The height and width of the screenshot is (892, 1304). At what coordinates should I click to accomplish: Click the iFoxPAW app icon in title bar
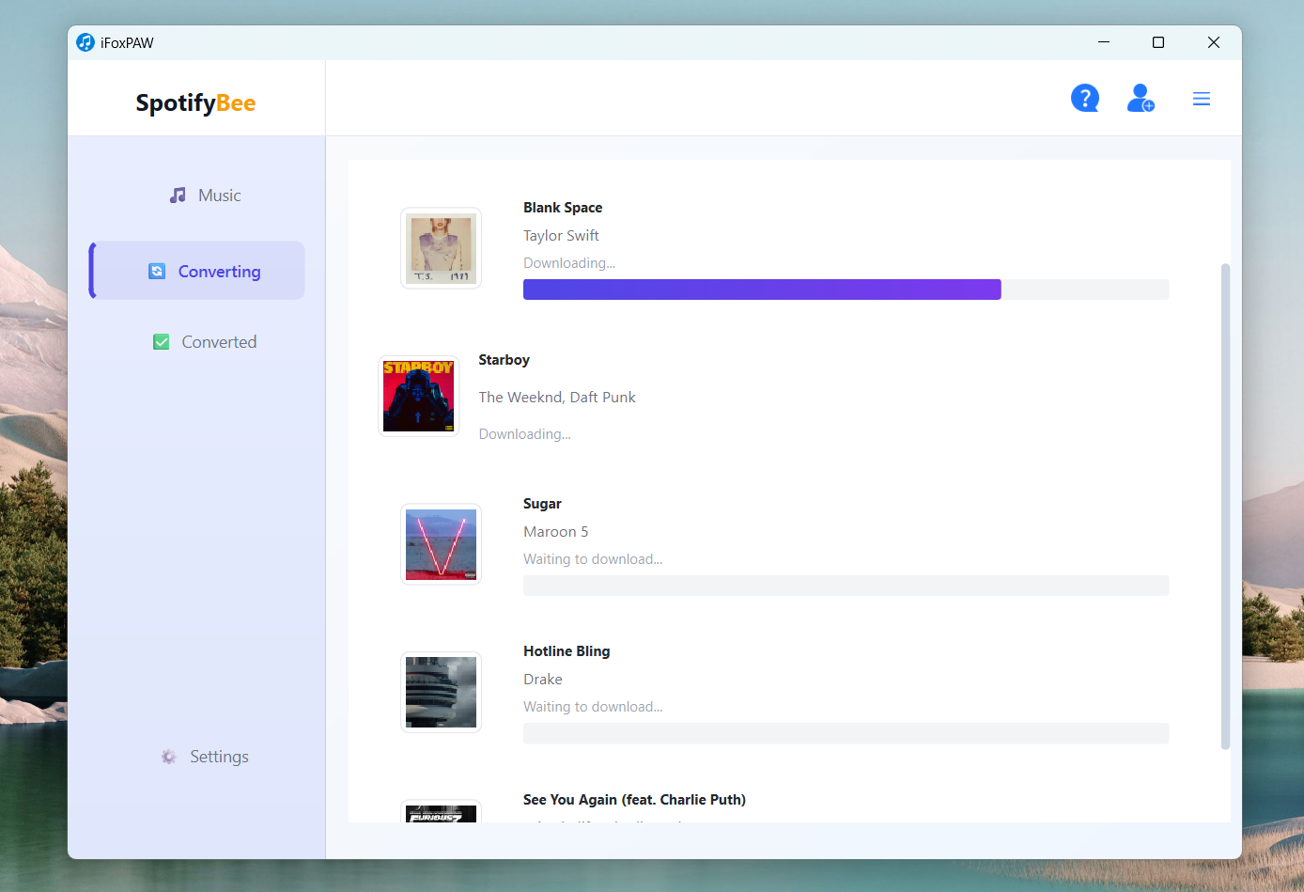tap(85, 42)
